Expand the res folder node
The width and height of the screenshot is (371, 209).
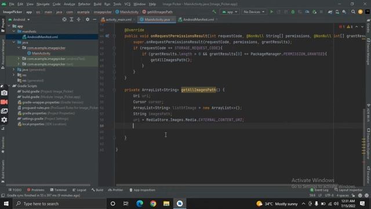point(14,75)
